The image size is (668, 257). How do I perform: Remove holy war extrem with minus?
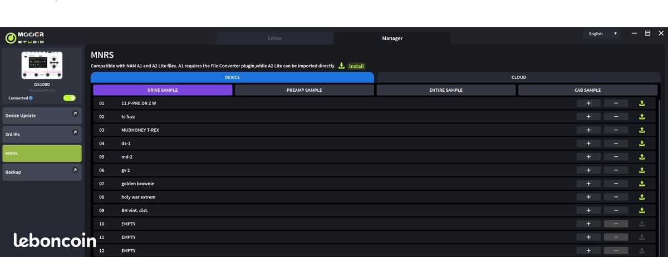click(x=616, y=197)
